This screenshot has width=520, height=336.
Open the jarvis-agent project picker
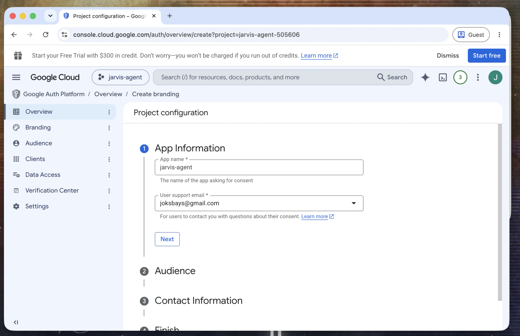pyautogui.click(x=121, y=77)
